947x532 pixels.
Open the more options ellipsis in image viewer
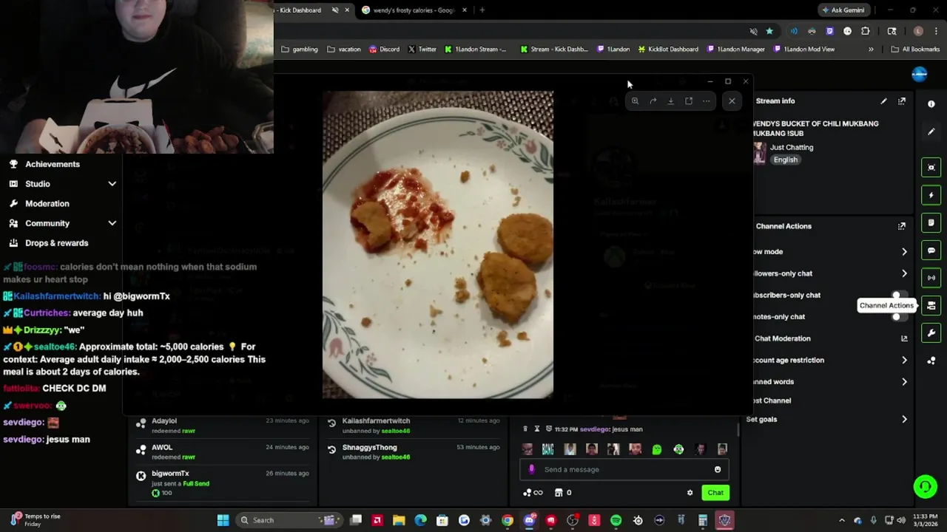[x=707, y=101]
